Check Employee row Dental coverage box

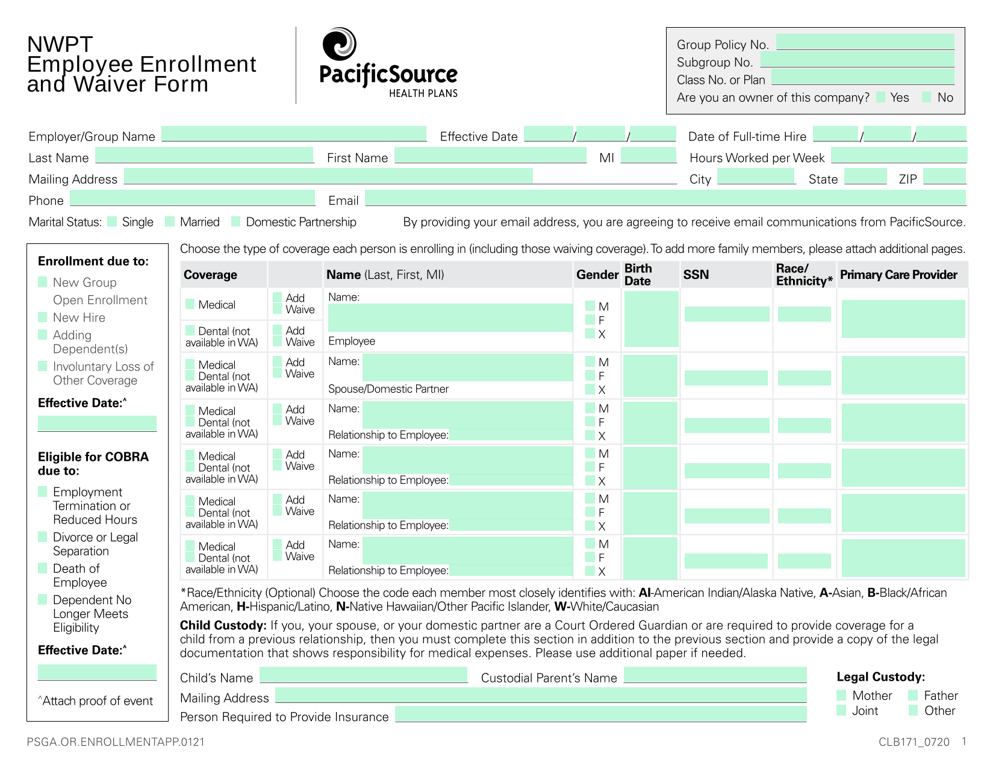point(190,330)
